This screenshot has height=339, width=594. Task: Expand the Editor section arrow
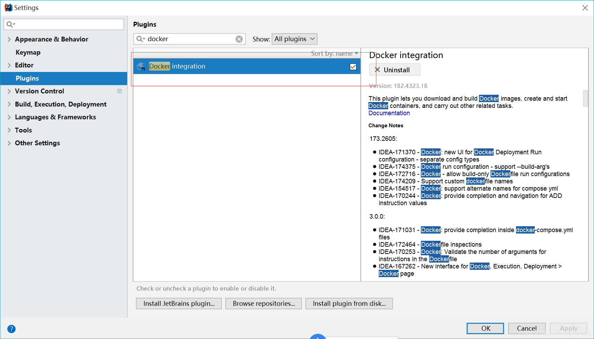pyautogui.click(x=9, y=65)
